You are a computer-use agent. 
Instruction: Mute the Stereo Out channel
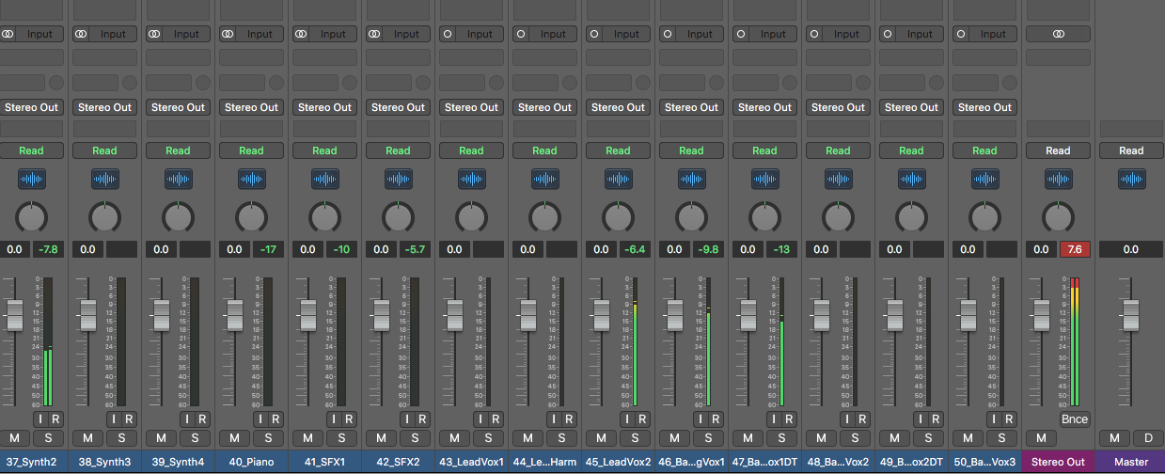[x=1041, y=438]
